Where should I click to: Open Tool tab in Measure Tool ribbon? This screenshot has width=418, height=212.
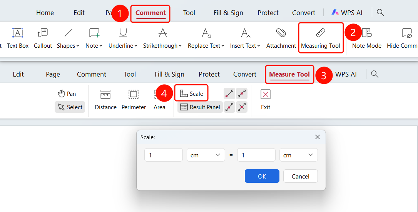(130, 74)
